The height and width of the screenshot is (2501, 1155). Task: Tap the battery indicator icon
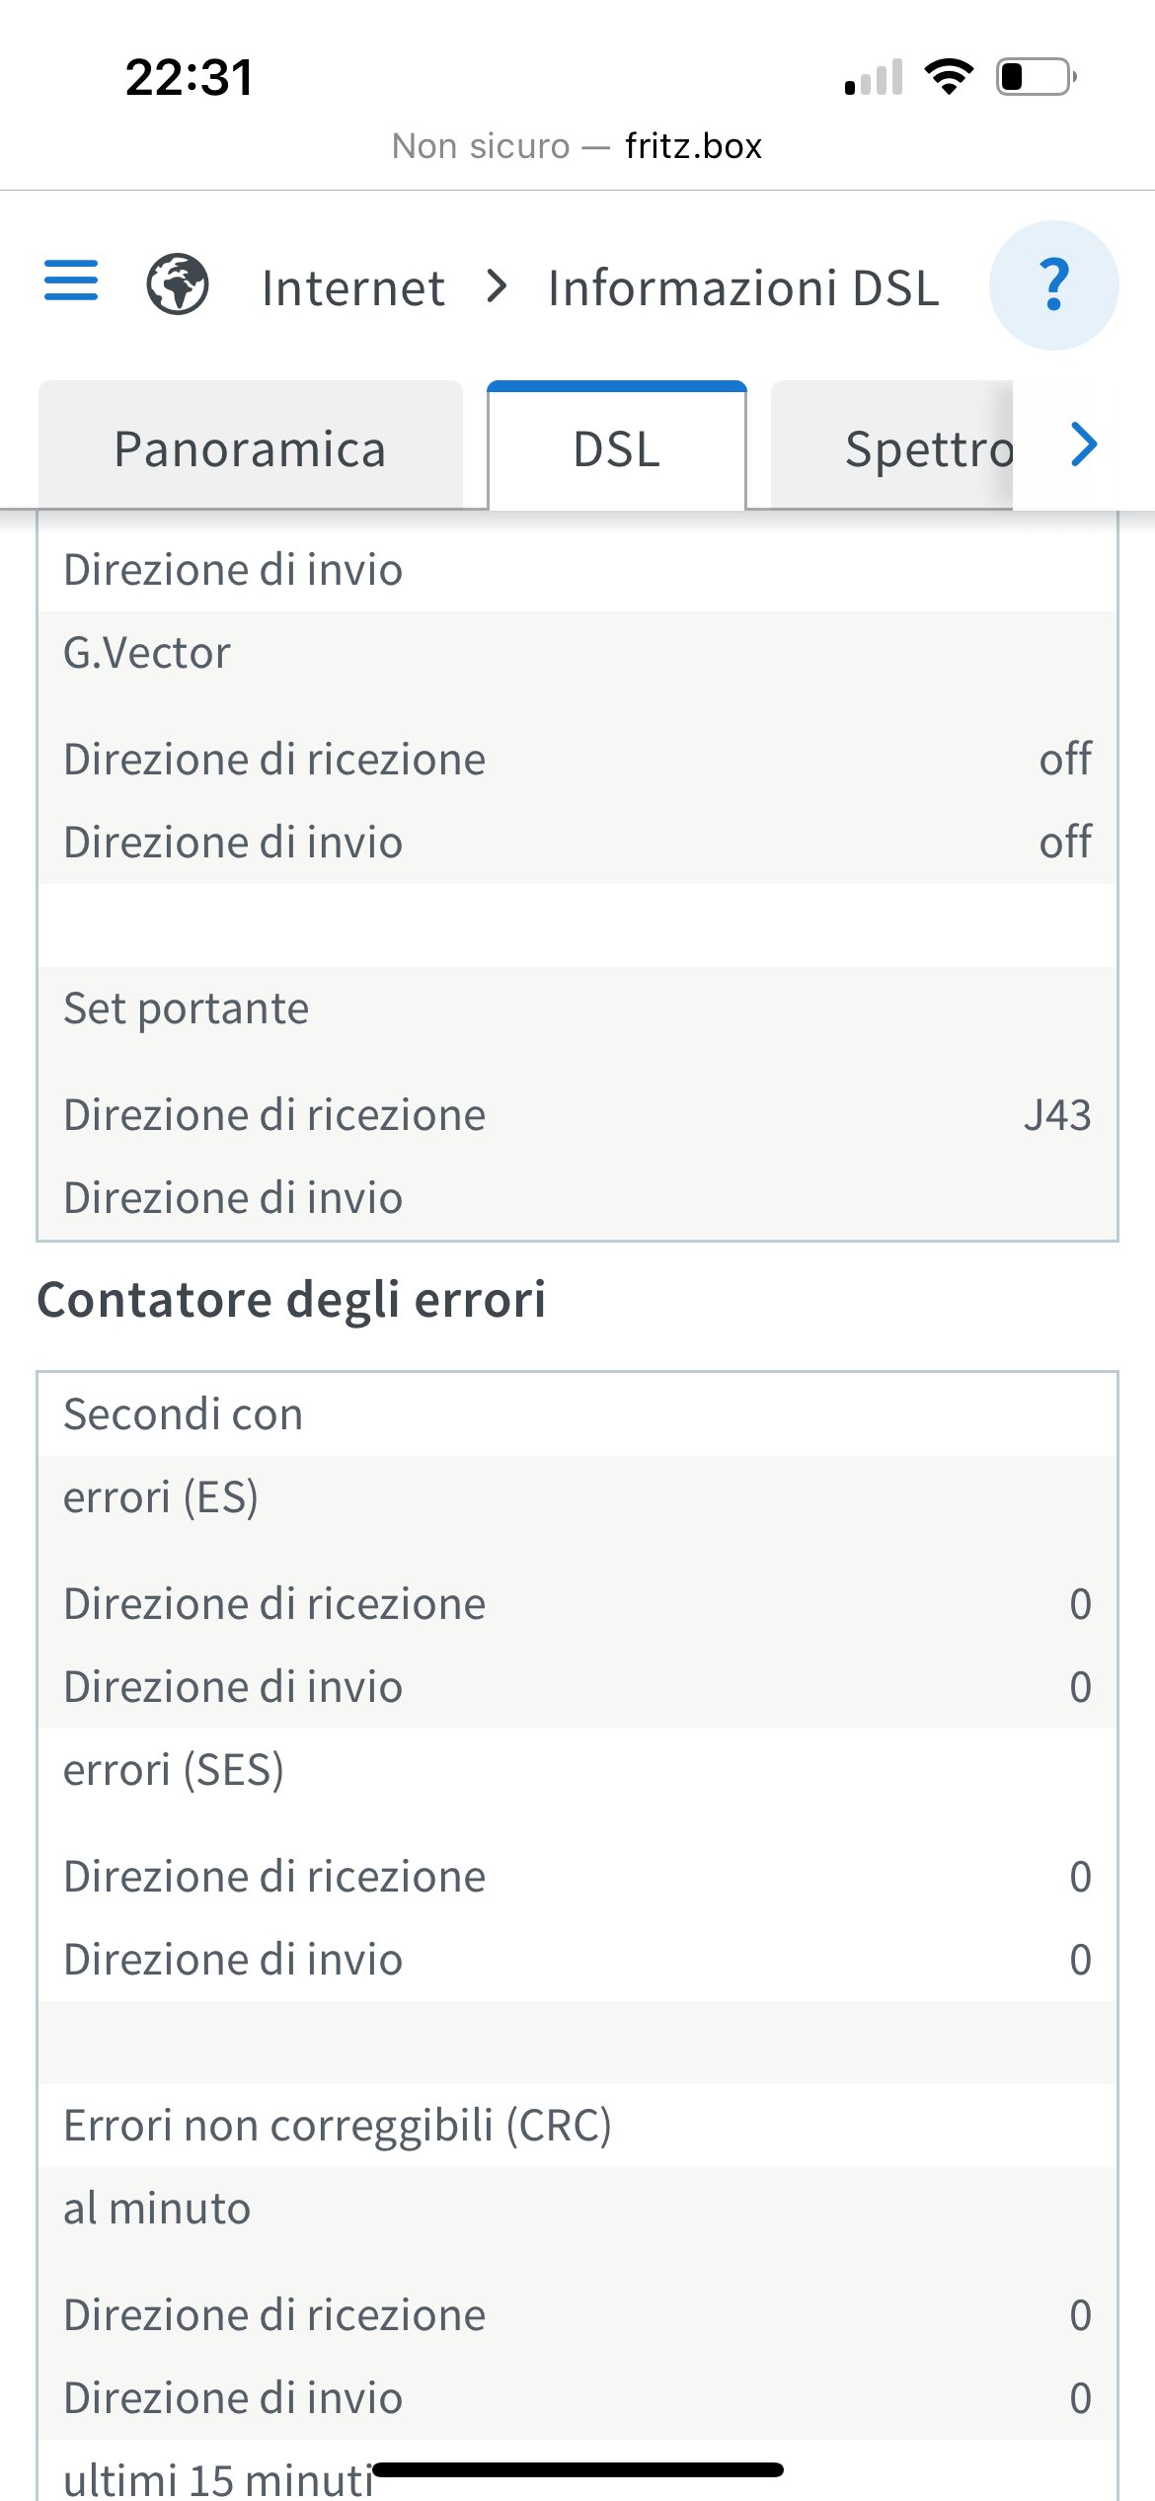pyautogui.click(x=1036, y=76)
